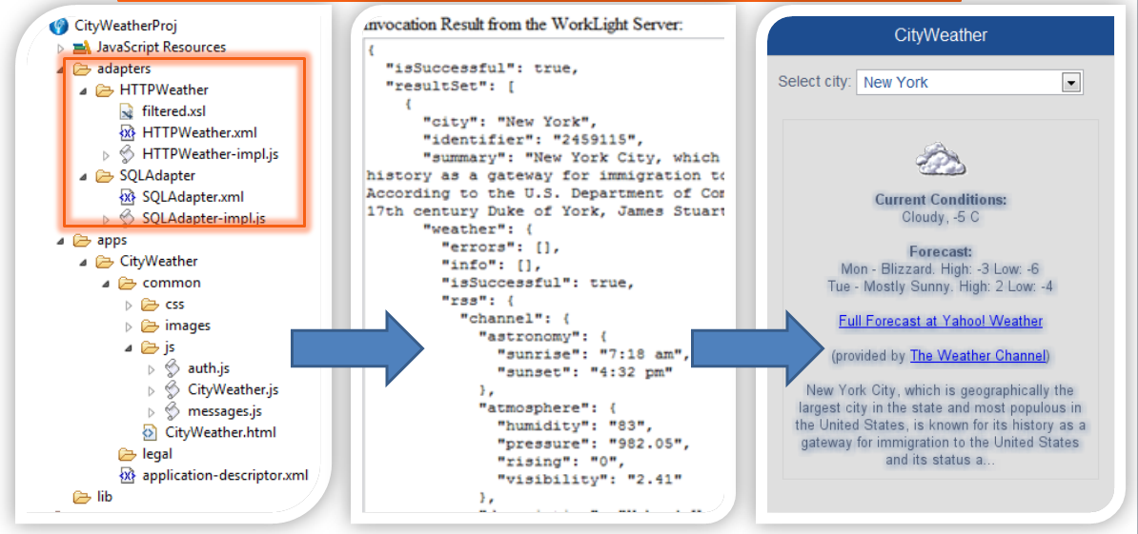Select the CityWeather.html file name
Screen dimensions: 1138x534
click(220, 432)
